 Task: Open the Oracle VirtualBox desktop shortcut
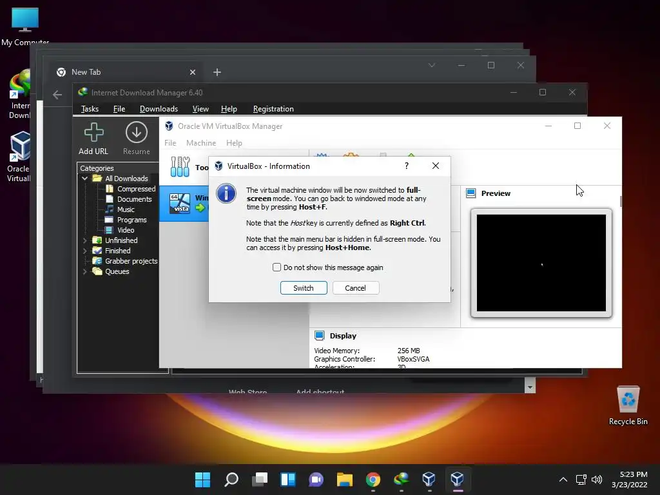click(19, 157)
